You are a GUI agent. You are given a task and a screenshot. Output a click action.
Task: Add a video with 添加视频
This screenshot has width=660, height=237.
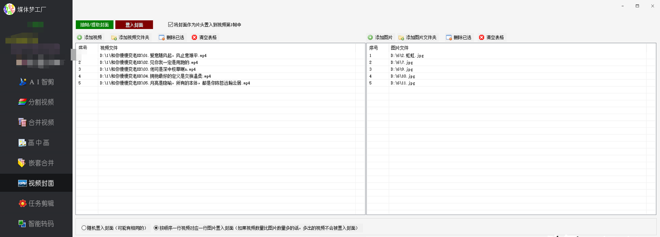click(90, 37)
